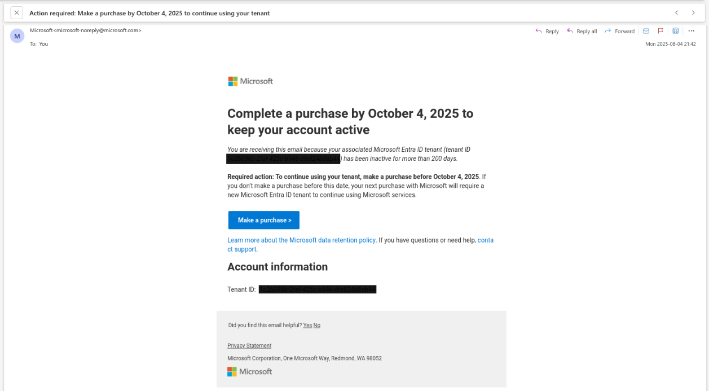Go to the next message arrow

coord(693,13)
